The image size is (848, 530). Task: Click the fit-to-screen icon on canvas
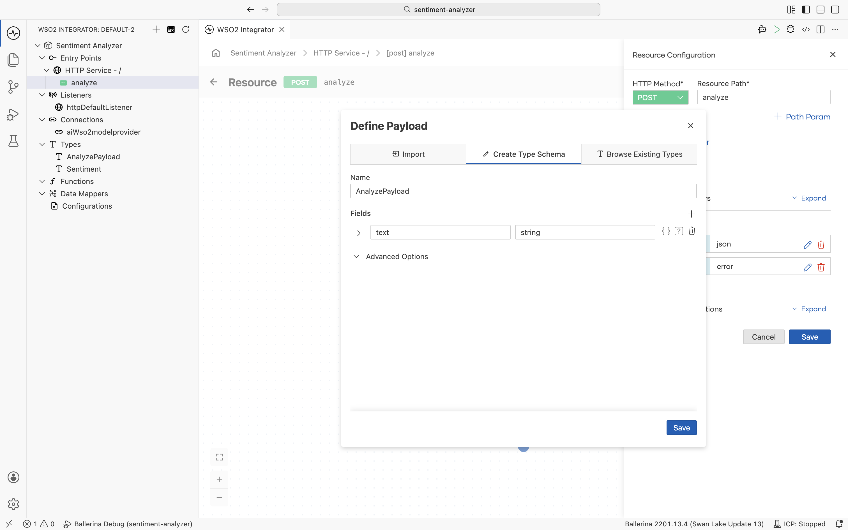click(x=219, y=457)
